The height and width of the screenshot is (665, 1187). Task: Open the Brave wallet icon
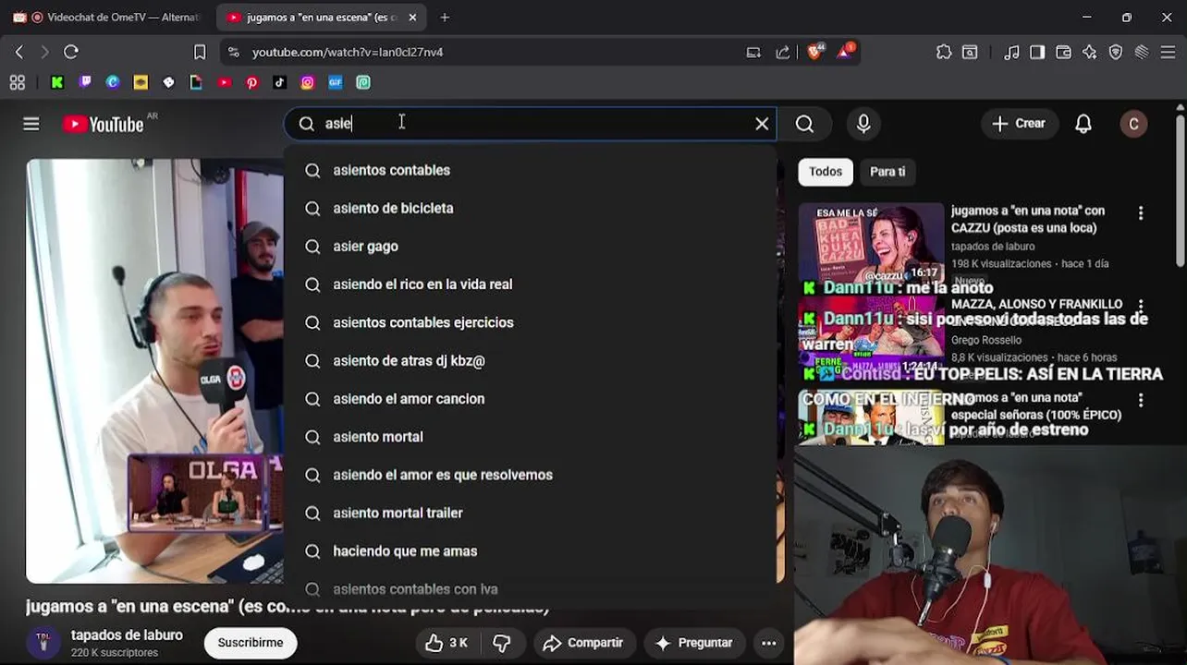coord(1063,53)
